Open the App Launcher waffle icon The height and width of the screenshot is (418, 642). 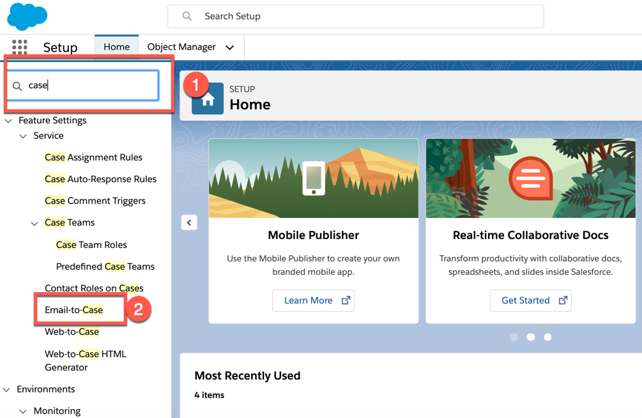pyautogui.click(x=20, y=47)
